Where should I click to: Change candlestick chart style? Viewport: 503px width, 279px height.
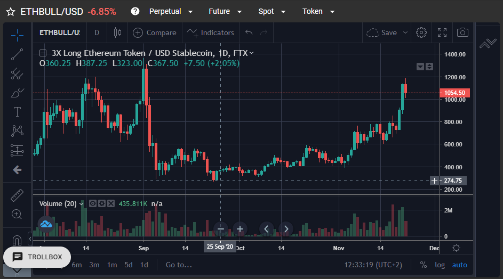tap(117, 32)
